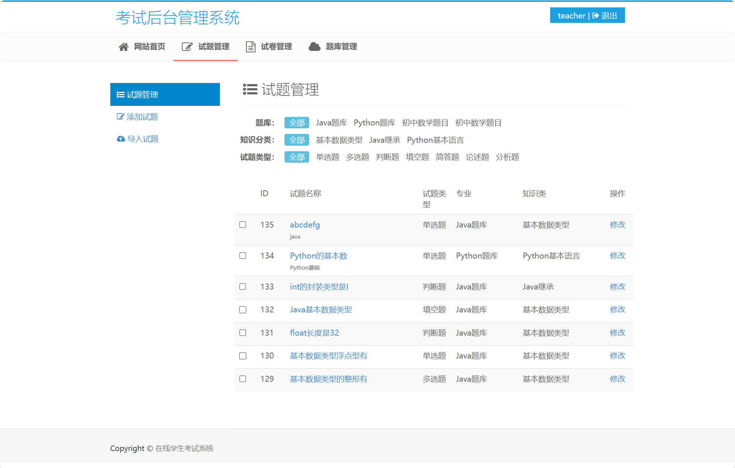
Task: Open the question link abcdefg
Action: coord(304,225)
